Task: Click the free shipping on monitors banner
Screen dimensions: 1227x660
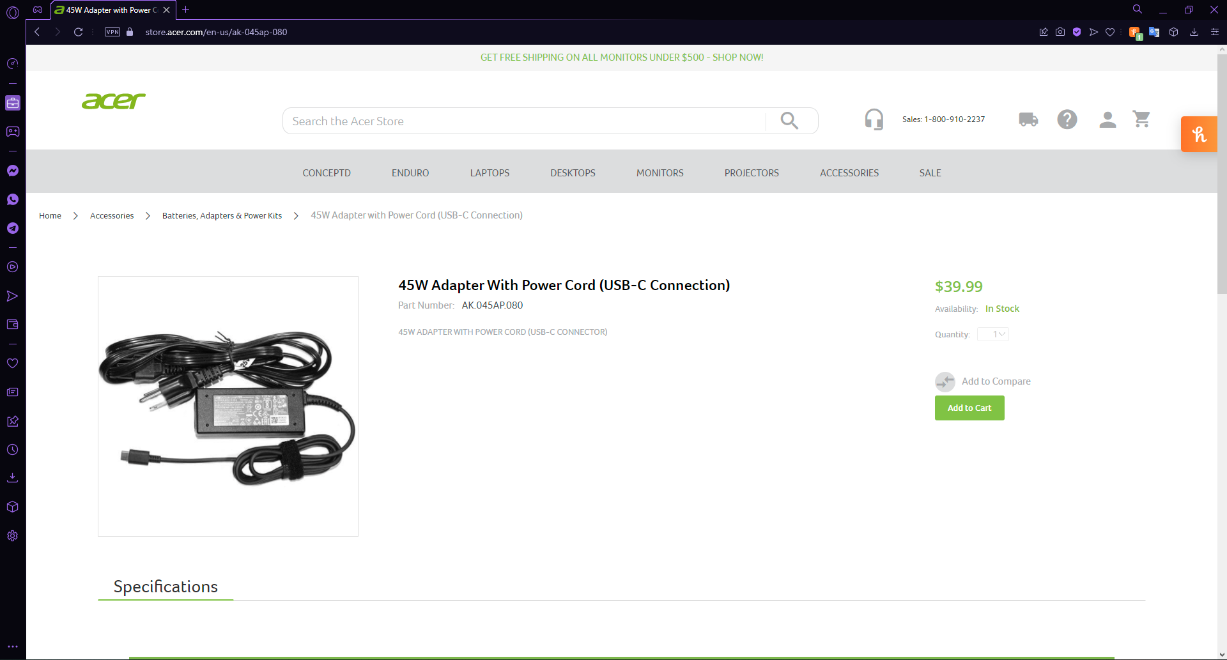Action: 622,58
